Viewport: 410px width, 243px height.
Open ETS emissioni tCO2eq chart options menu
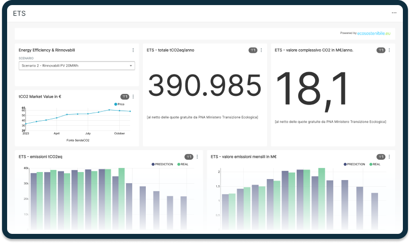pyautogui.click(x=197, y=157)
